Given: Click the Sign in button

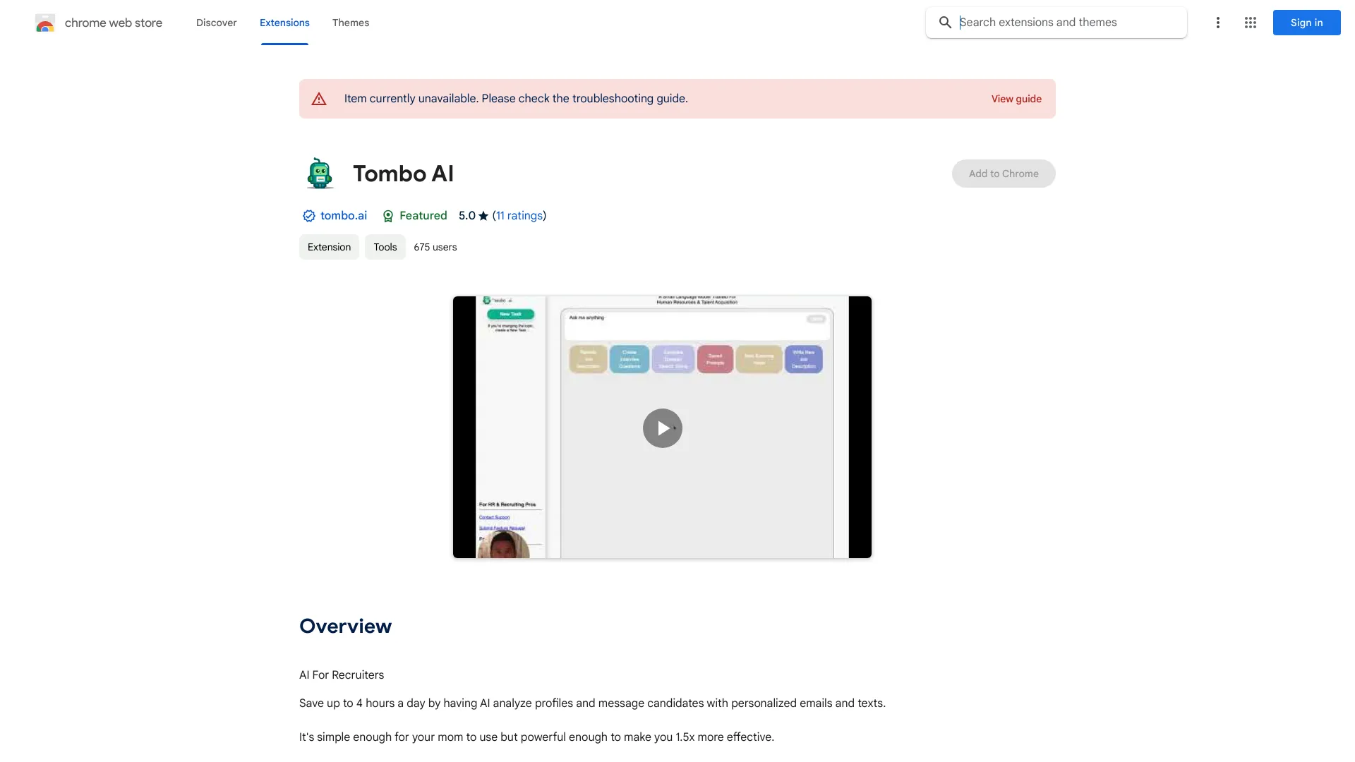Looking at the screenshot, I should (x=1306, y=23).
